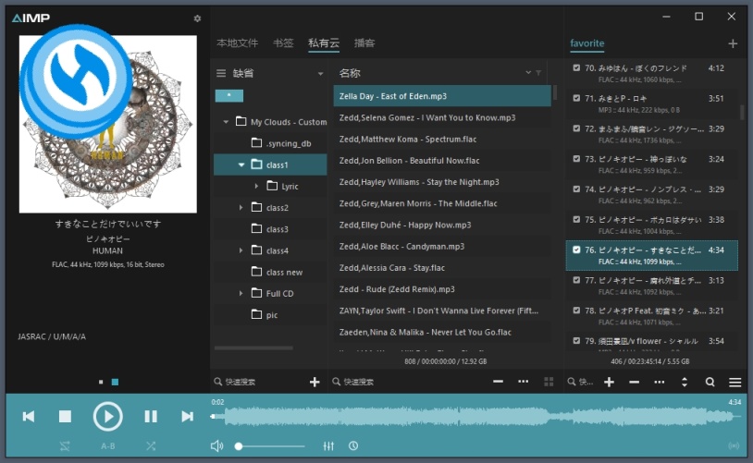753x463 pixels.
Task: Open playlist find magnifier icon
Action: coord(710,382)
